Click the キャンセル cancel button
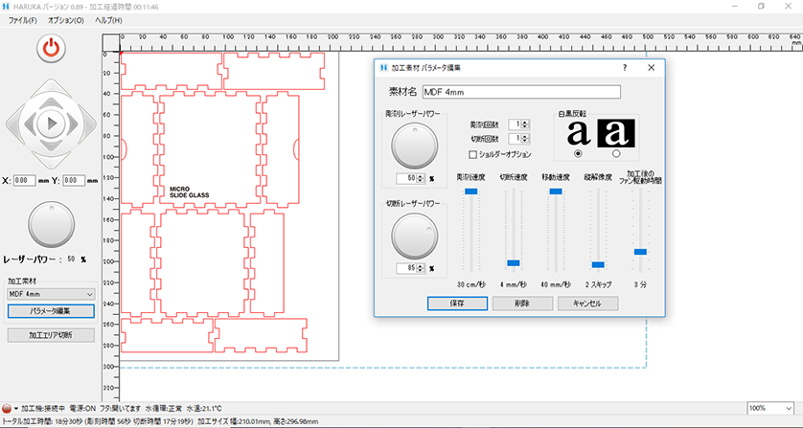This screenshot has height=428, width=803. point(586,303)
